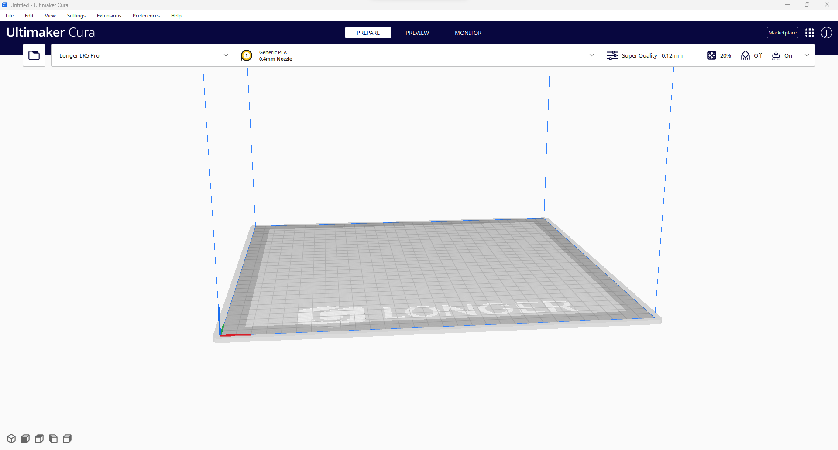The width and height of the screenshot is (838, 450).
Task: Restore down the Cura window
Action: [807, 5]
